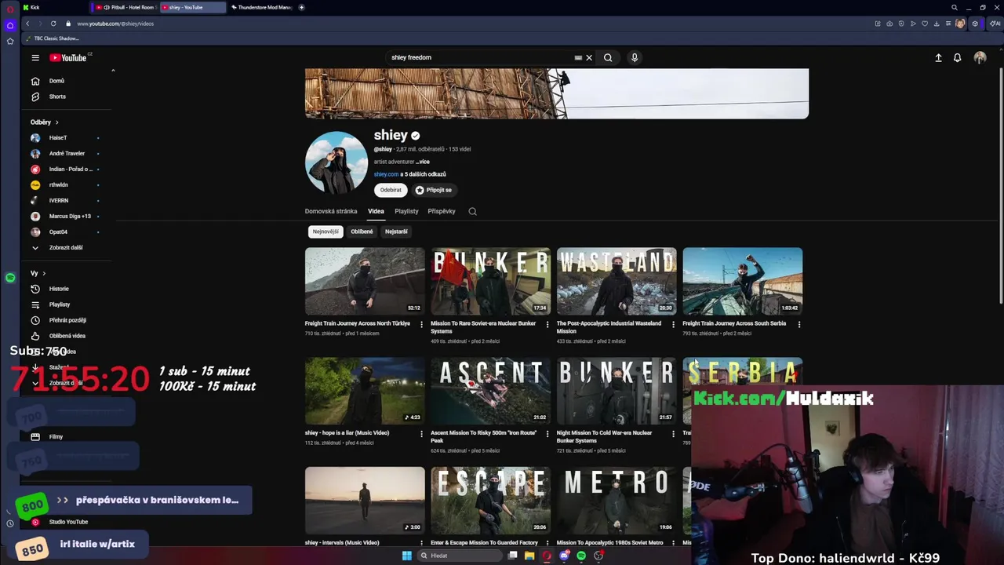Viewport: 1004px width, 565px height.
Task: Open a 5 dalších odkazů links list
Action: [x=423, y=174]
